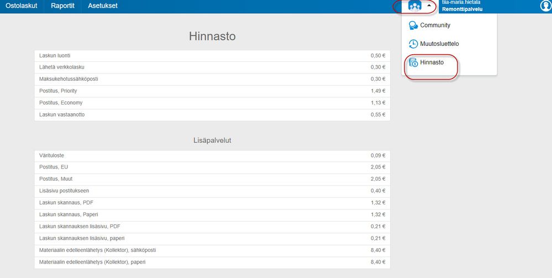552x278 pixels.
Task: Open the Raportit menu
Action: (x=62, y=6)
